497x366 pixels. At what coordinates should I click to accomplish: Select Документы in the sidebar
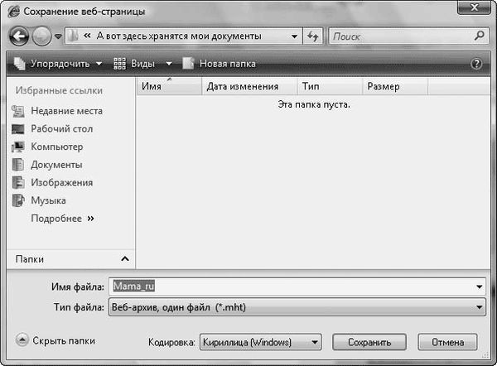pos(56,165)
